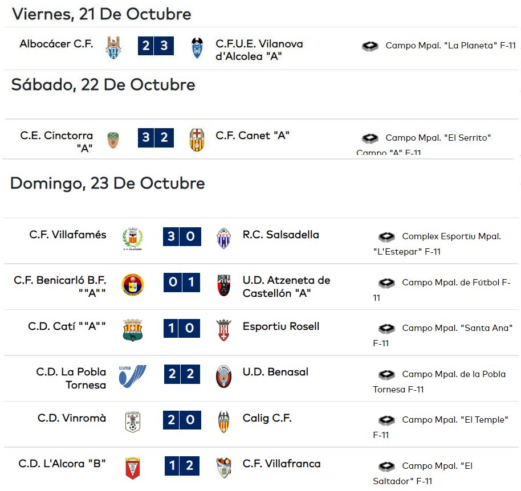Open the C.F. Villafranca team link
Viewport: 521px width, 491px height.
[x=282, y=464]
